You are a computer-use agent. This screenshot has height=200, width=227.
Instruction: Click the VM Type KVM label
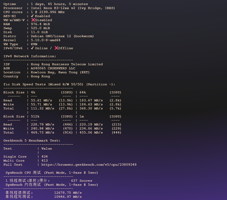pos(34,44)
